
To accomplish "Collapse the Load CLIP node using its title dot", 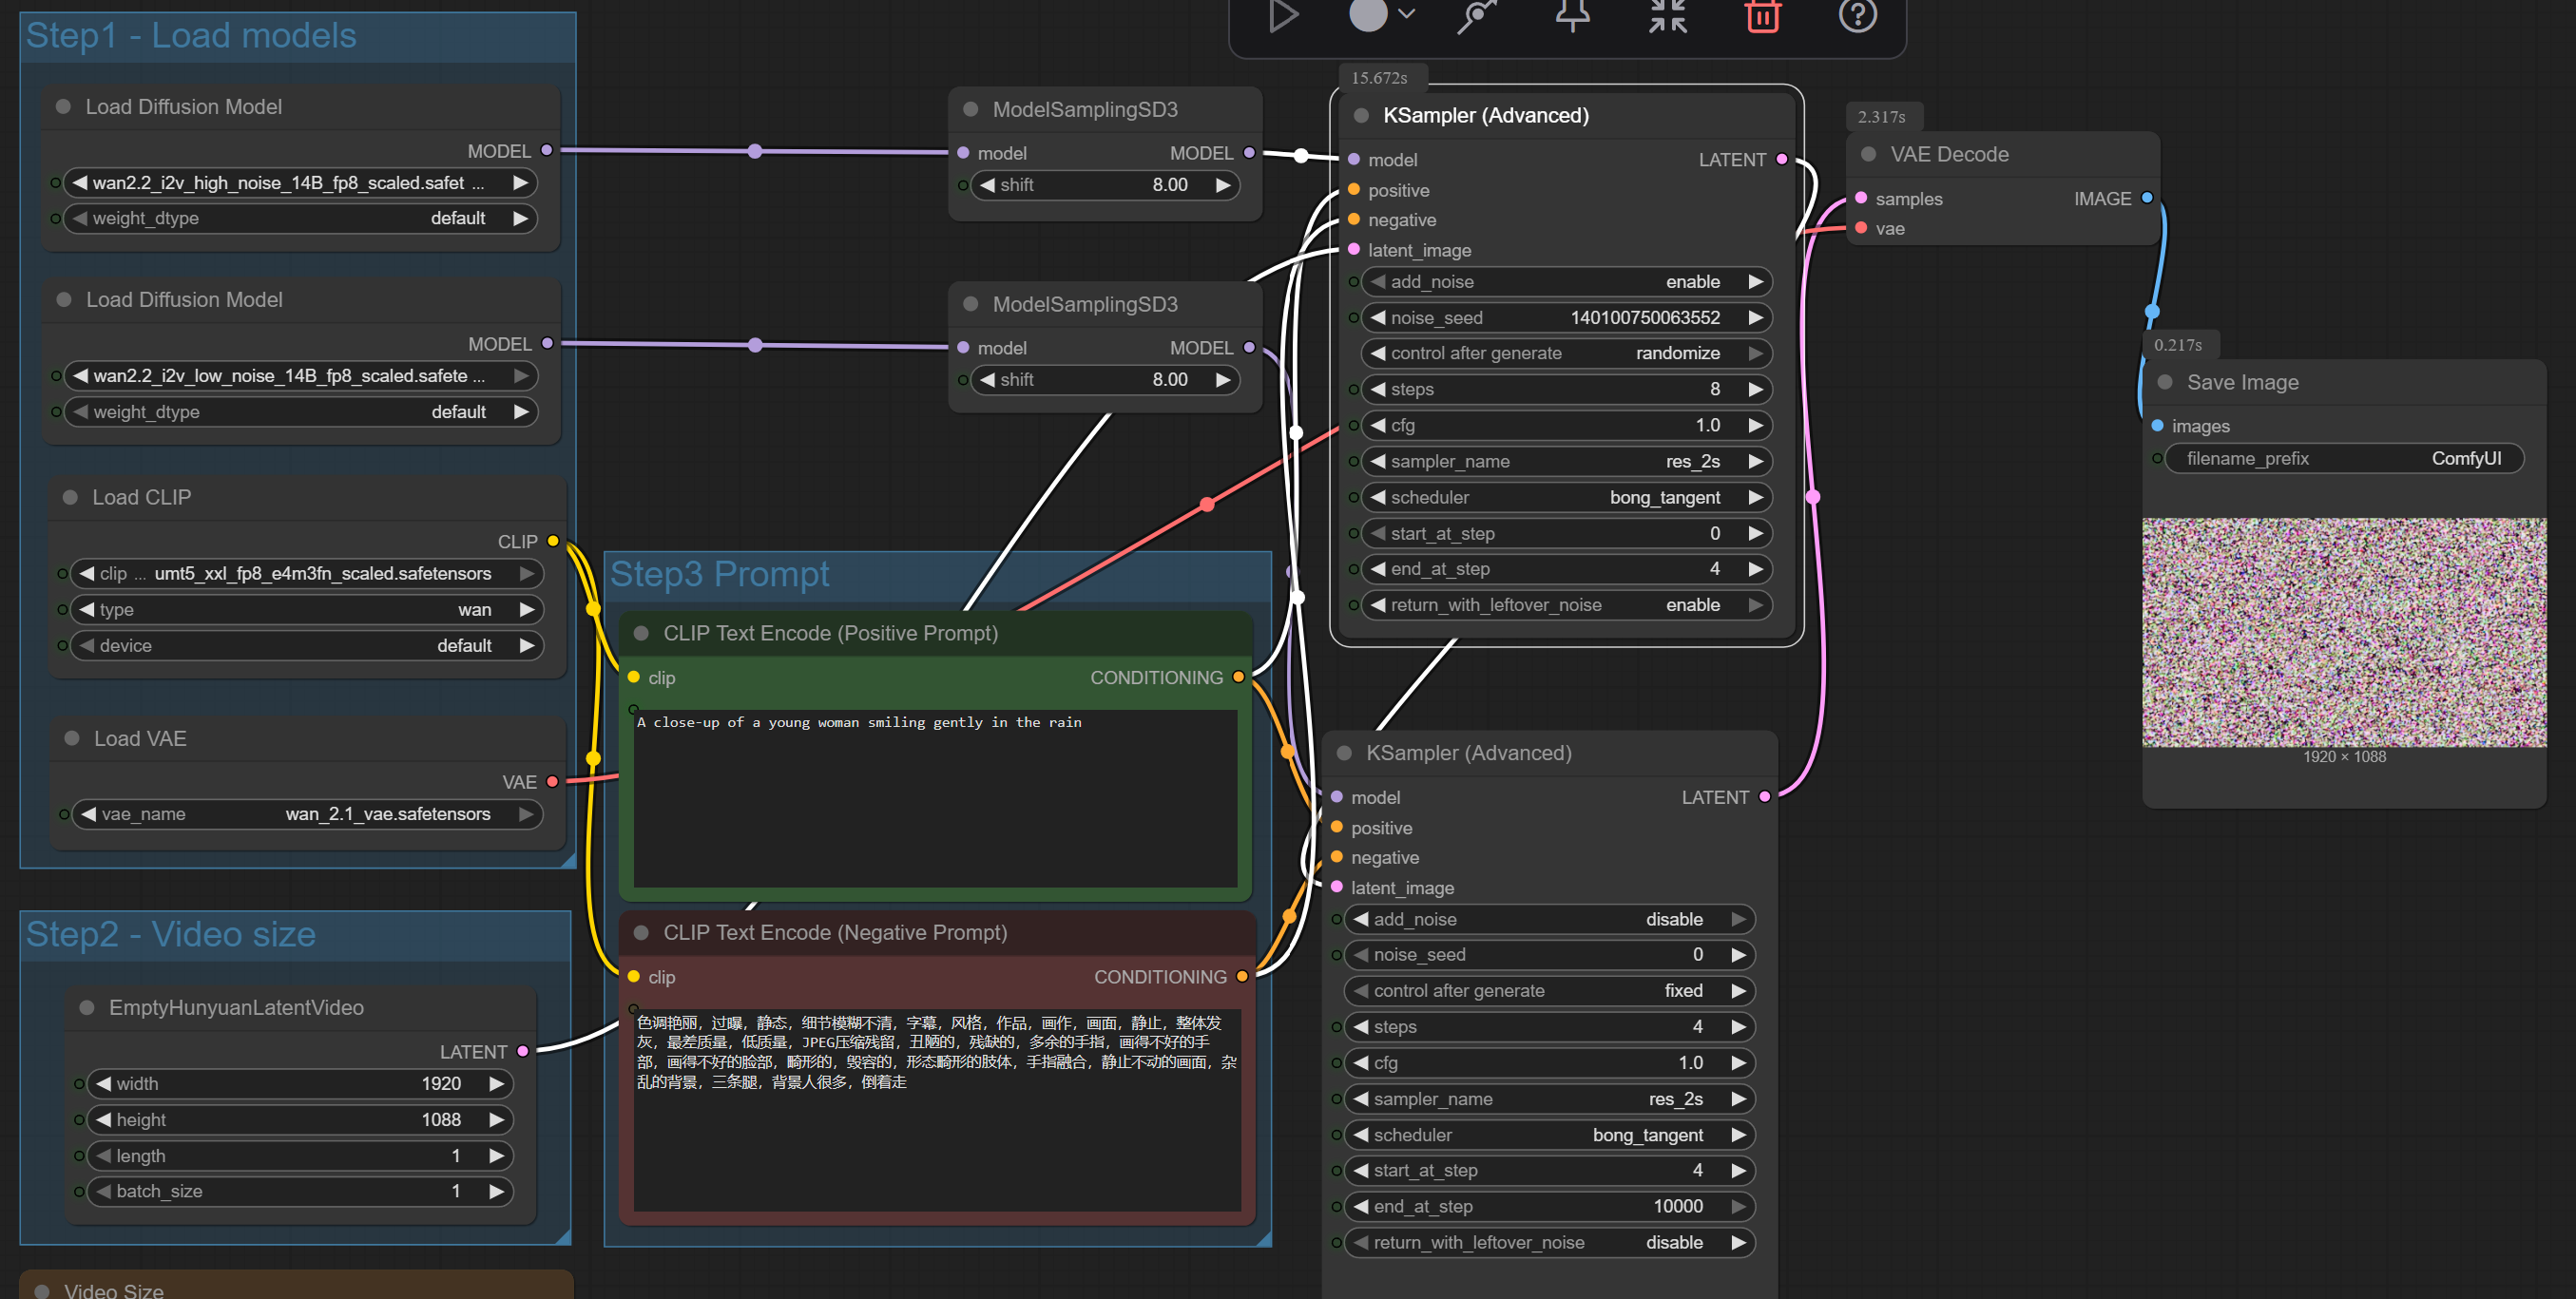I will 70,497.
